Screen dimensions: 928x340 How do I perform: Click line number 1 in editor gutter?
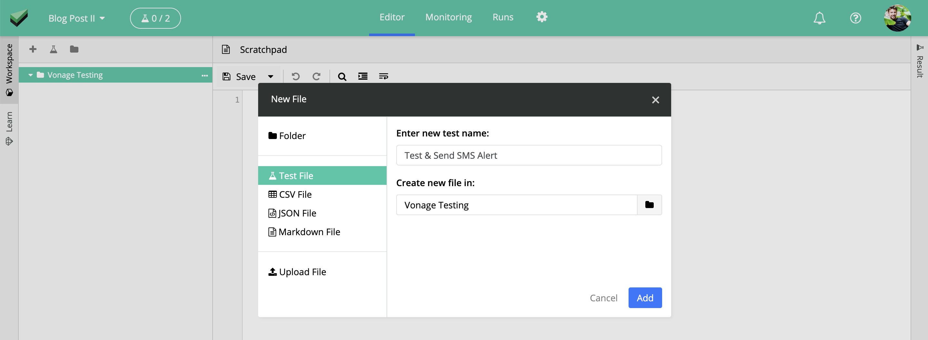(x=237, y=100)
